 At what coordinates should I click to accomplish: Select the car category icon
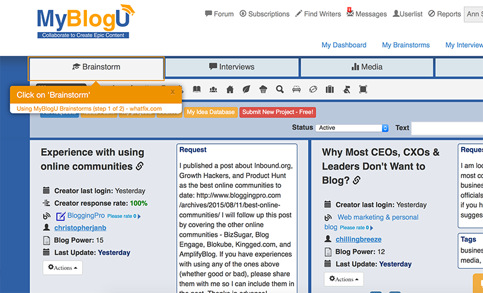click(x=296, y=89)
